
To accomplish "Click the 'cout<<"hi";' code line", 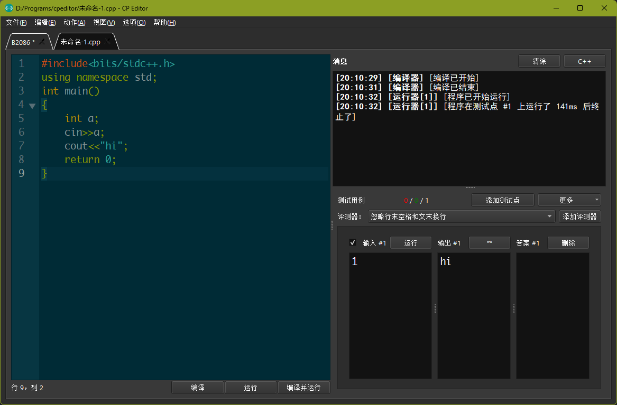I will 96,146.
